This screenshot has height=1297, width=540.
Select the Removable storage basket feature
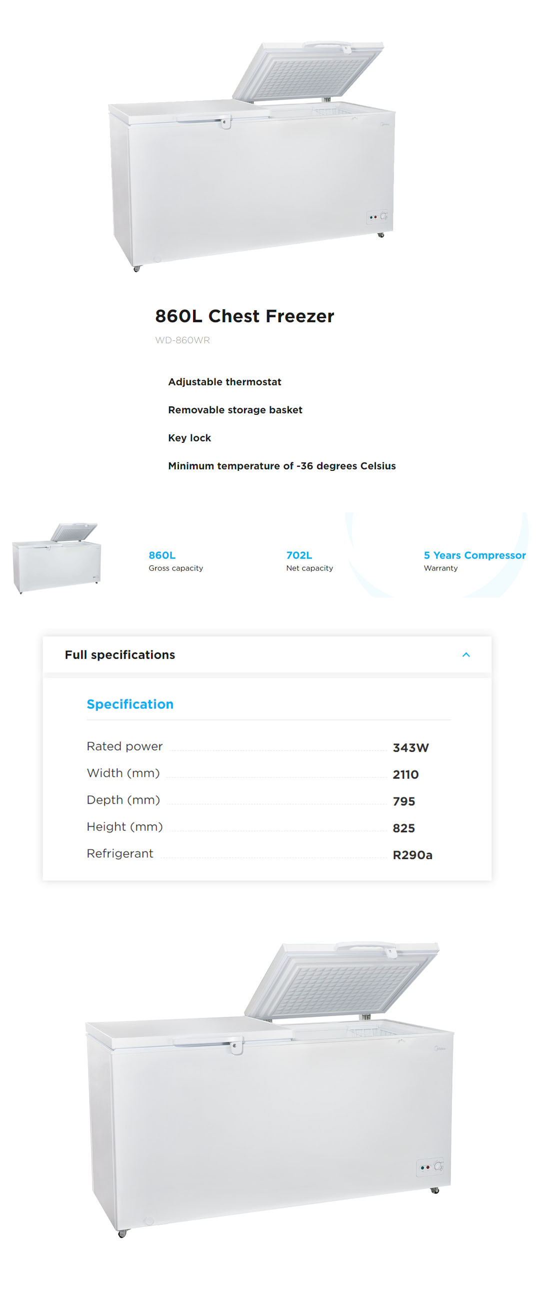(x=235, y=410)
